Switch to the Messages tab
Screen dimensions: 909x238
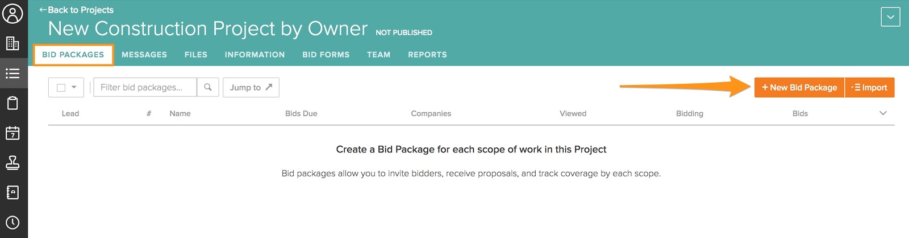(144, 55)
